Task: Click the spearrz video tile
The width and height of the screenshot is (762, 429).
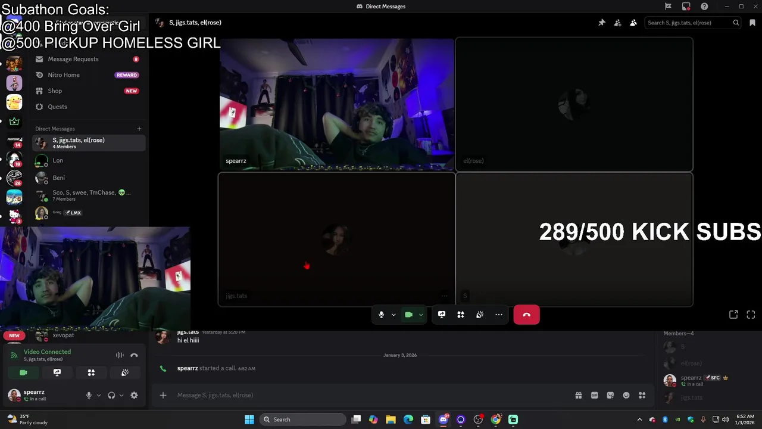Action: (x=337, y=104)
